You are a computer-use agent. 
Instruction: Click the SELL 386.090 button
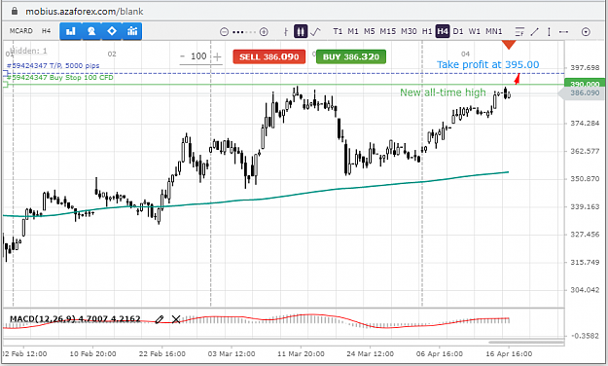click(269, 56)
